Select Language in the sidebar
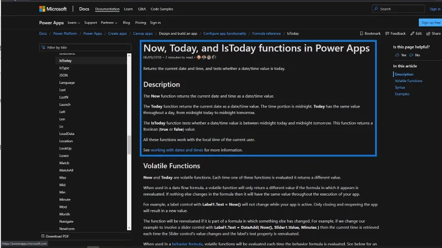This screenshot has height=248, width=442. tap(67, 82)
